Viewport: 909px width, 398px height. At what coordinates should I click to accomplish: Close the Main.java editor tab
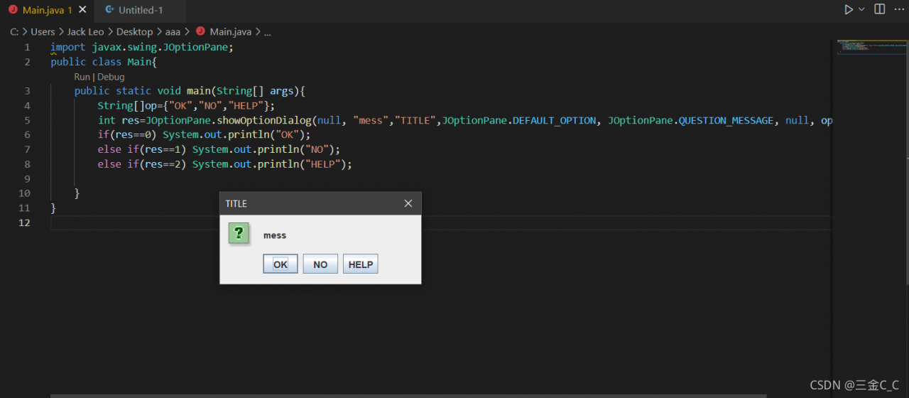tap(83, 10)
